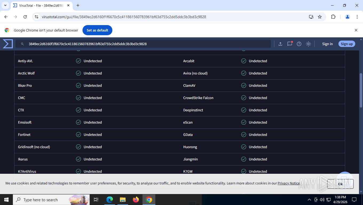This screenshot has height=205, width=363.
Task: Open a new browser tab
Action: click(78, 5)
